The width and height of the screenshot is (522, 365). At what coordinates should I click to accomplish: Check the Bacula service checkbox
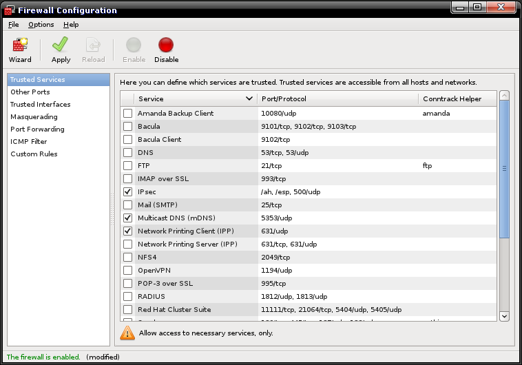[x=128, y=126]
